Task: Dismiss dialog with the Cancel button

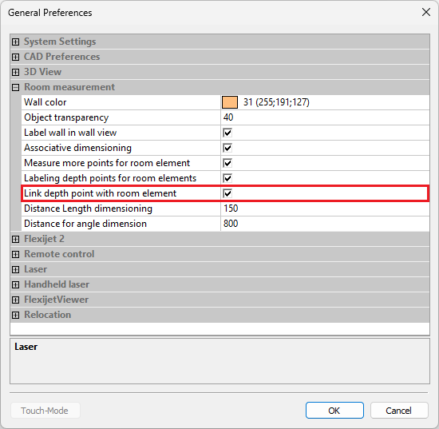Action: click(399, 411)
